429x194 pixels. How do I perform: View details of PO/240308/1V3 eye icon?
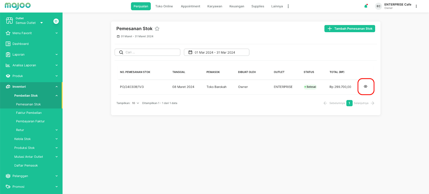365,87
